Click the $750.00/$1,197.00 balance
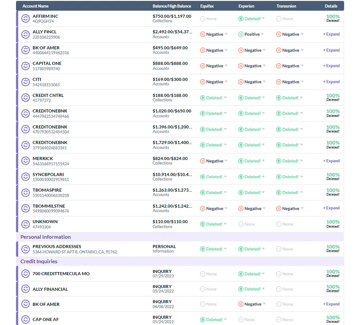Screen dimensions: 361x325 [172, 16]
